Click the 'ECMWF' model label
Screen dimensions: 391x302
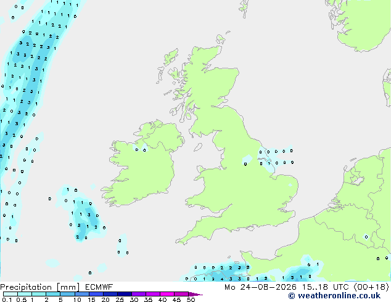(x=99, y=287)
